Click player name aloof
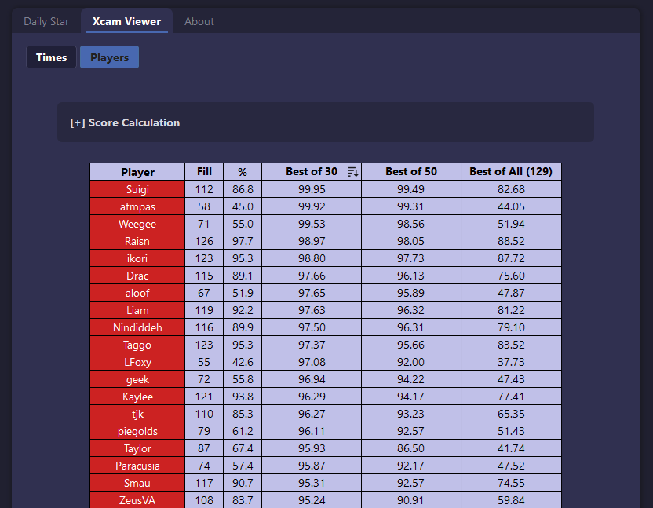Image resolution: width=653 pixels, height=508 pixels. [x=137, y=293]
